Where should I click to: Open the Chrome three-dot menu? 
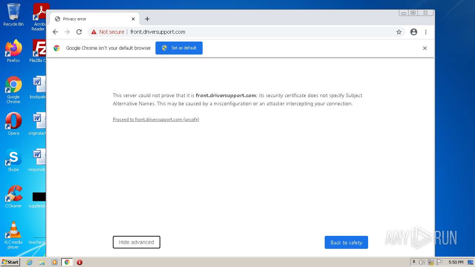click(x=426, y=32)
